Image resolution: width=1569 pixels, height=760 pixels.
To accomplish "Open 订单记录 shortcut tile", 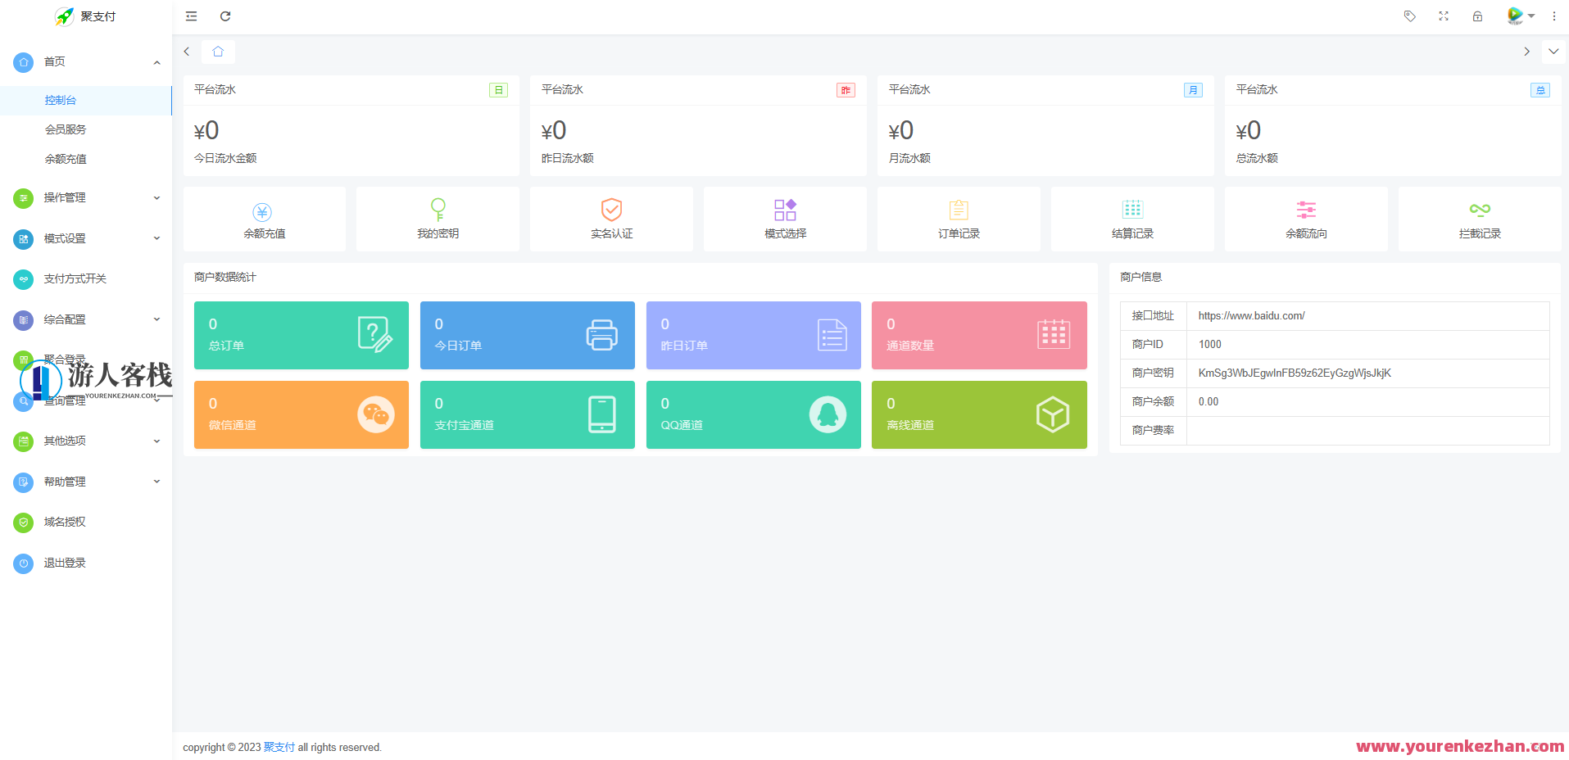I will pyautogui.click(x=959, y=219).
